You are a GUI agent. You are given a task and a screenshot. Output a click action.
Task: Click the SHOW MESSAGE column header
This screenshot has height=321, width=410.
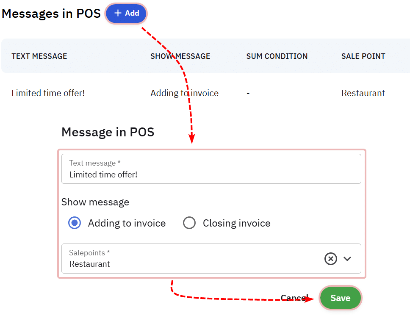tap(180, 56)
